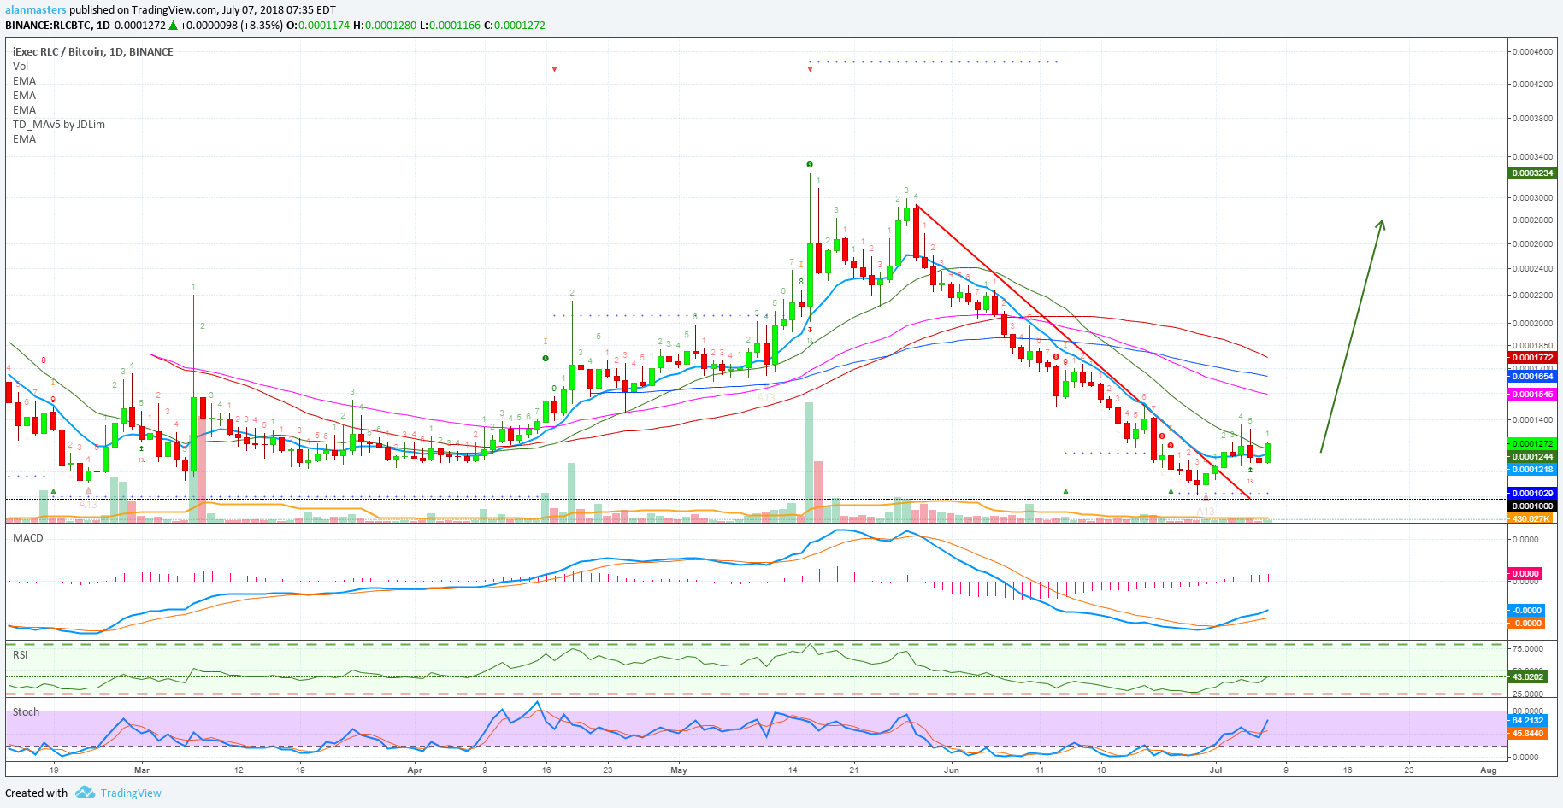
Task: Click the RSI pane label
Action: 21,655
